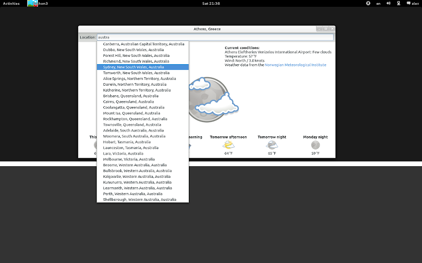Pick Woomera, South Australia

coord(143,136)
